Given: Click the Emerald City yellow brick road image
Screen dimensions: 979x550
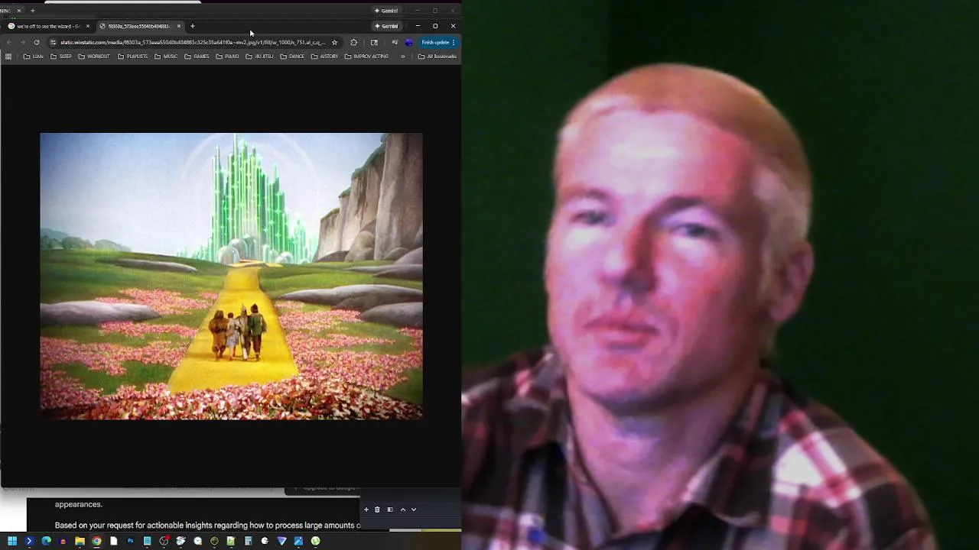Looking at the screenshot, I should pyautogui.click(x=231, y=277).
